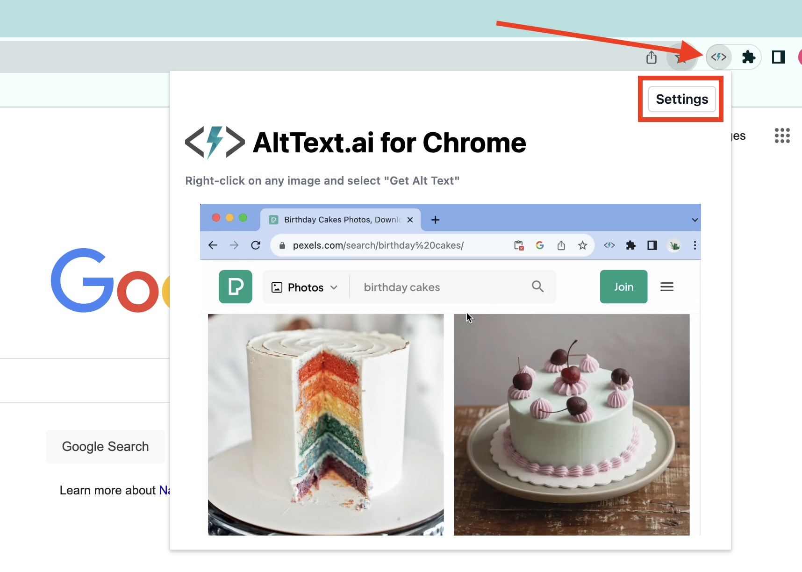802x572 pixels.
Task: Open the puzzle extensions icon in the demo browser
Action: click(630, 245)
